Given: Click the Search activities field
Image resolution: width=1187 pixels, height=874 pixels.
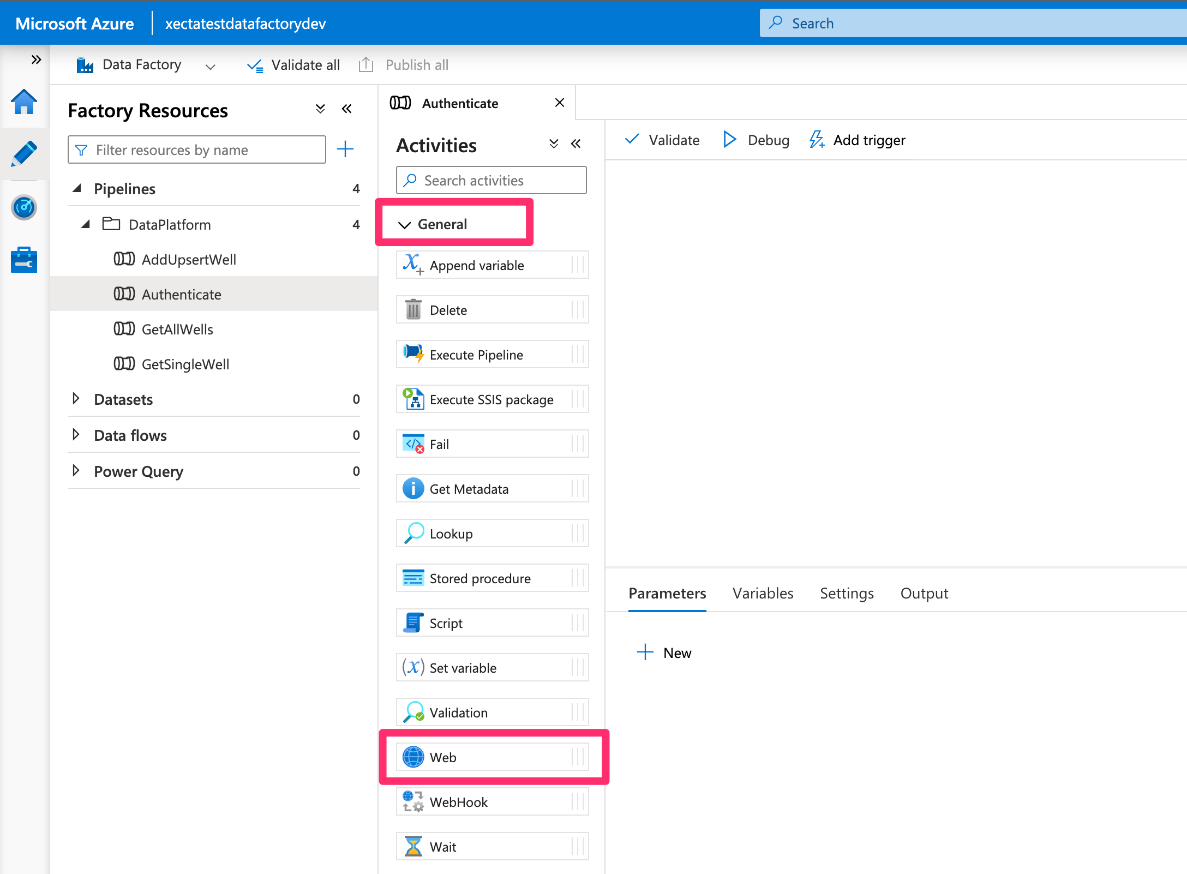Looking at the screenshot, I should [491, 180].
